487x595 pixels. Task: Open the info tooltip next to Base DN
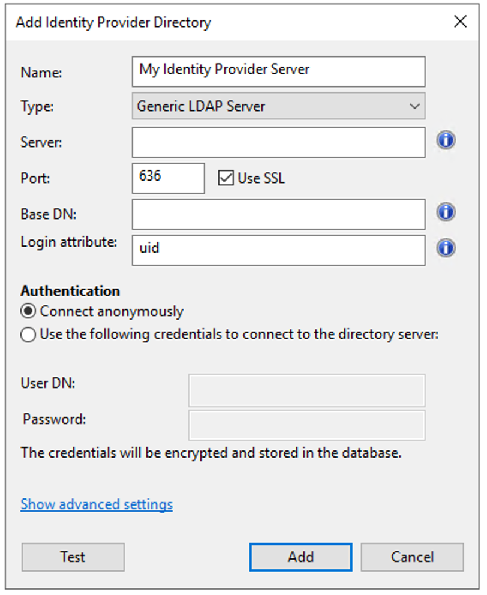coord(447,212)
